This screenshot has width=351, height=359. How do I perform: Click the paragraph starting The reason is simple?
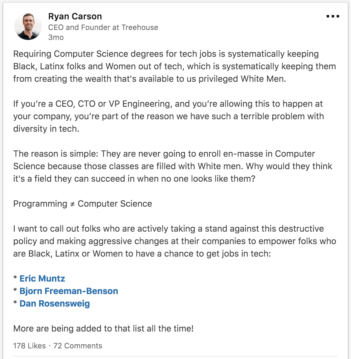click(x=173, y=166)
